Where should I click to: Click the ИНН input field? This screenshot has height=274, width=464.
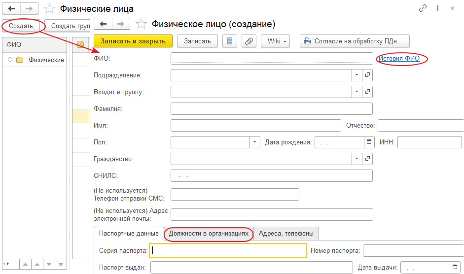429,142
